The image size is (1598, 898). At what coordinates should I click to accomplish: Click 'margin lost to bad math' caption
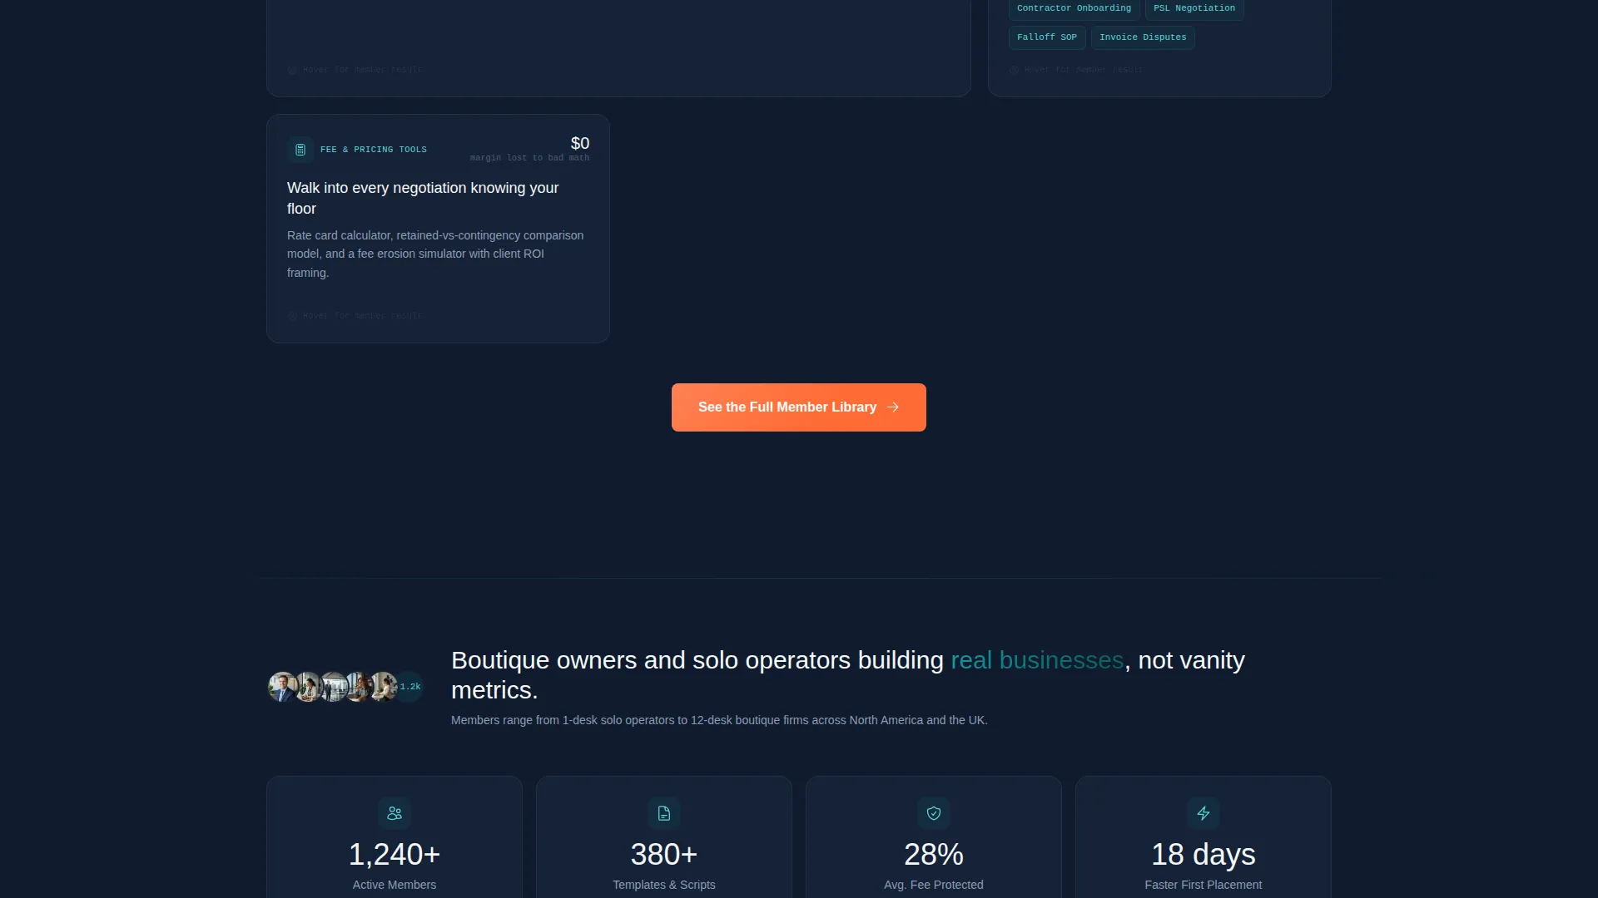click(x=529, y=158)
